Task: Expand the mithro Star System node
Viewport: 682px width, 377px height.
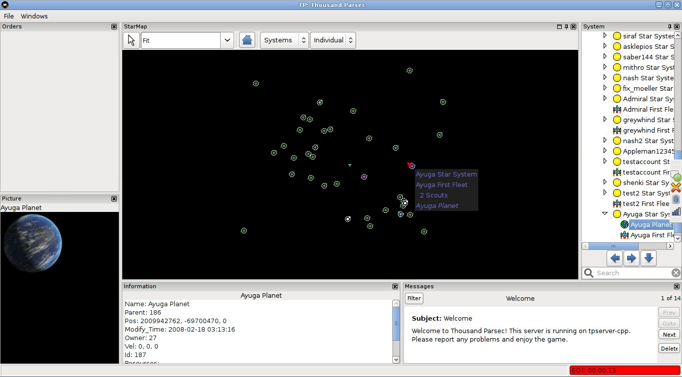Action: pyautogui.click(x=605, y=67)
